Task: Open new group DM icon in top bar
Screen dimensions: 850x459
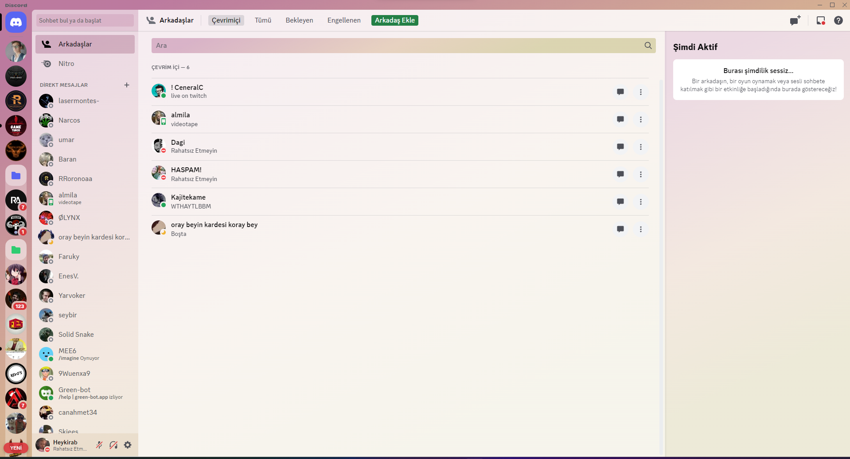Action: pyautogui.click(x=795, y=20)
